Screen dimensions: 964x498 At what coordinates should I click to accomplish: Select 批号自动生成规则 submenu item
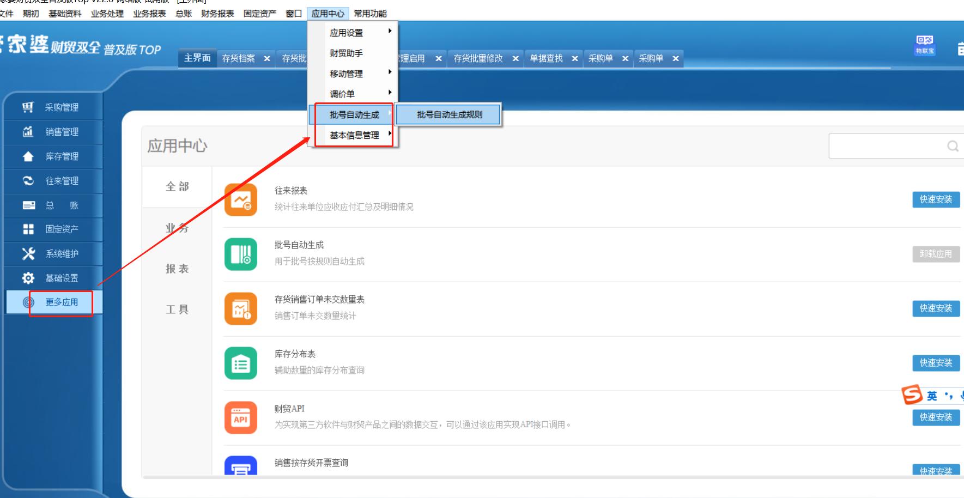[449, 114]
